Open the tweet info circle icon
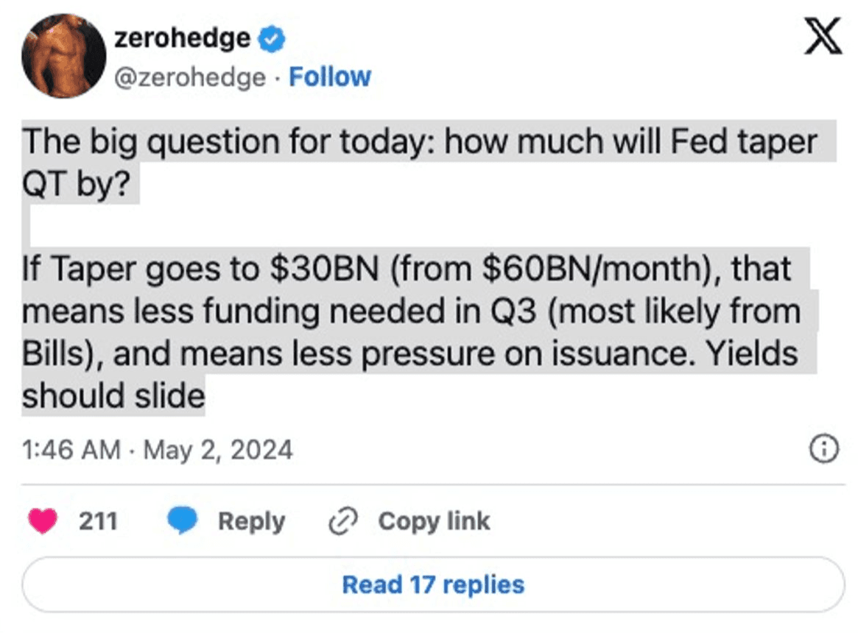The height and width of the screenshot is (633, 858). click(x=824, y=449)
